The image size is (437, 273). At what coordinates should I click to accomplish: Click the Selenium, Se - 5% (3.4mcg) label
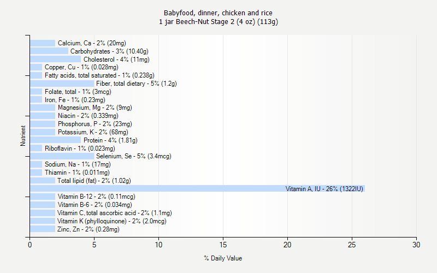coord(133,156)
